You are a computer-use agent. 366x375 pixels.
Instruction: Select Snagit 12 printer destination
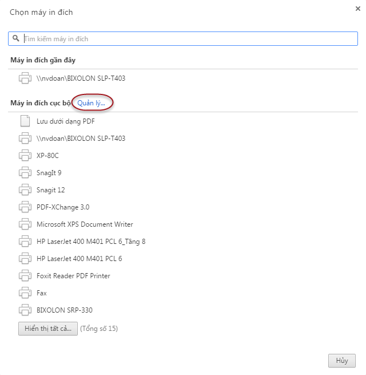tap(51, 190)
